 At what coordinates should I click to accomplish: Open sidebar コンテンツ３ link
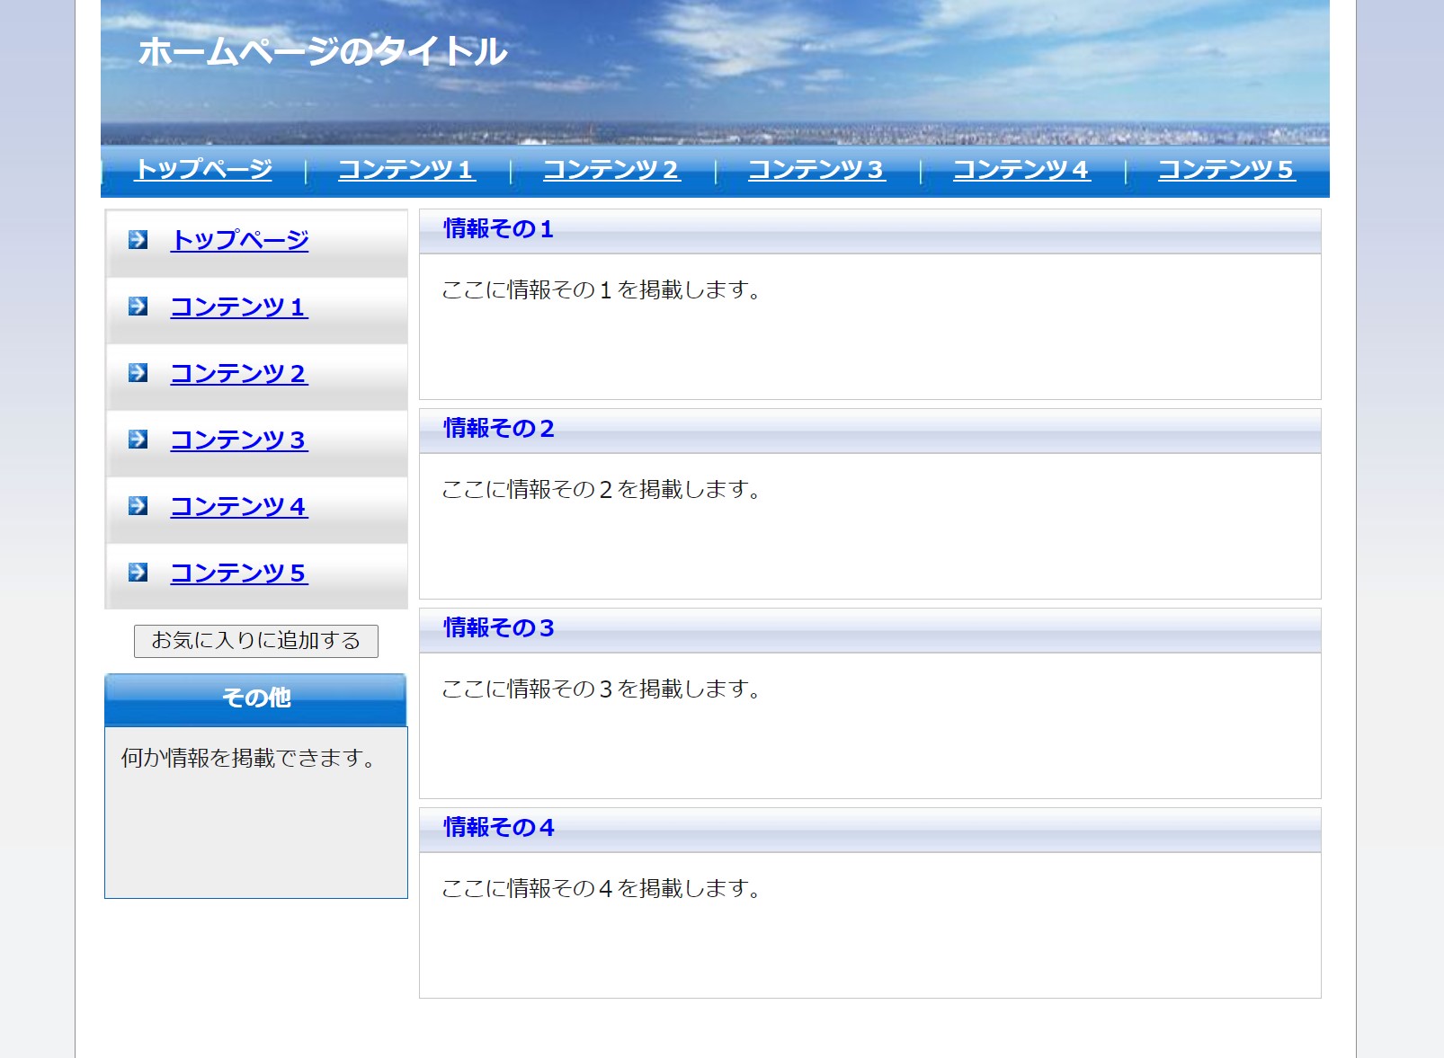pos(239,440)
